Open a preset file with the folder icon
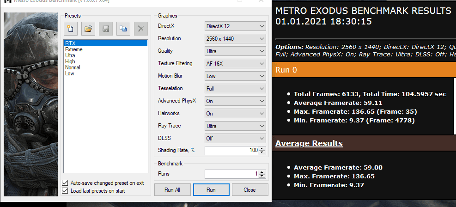Viewport: 456px width, 207px height. [x=88, y=29]
